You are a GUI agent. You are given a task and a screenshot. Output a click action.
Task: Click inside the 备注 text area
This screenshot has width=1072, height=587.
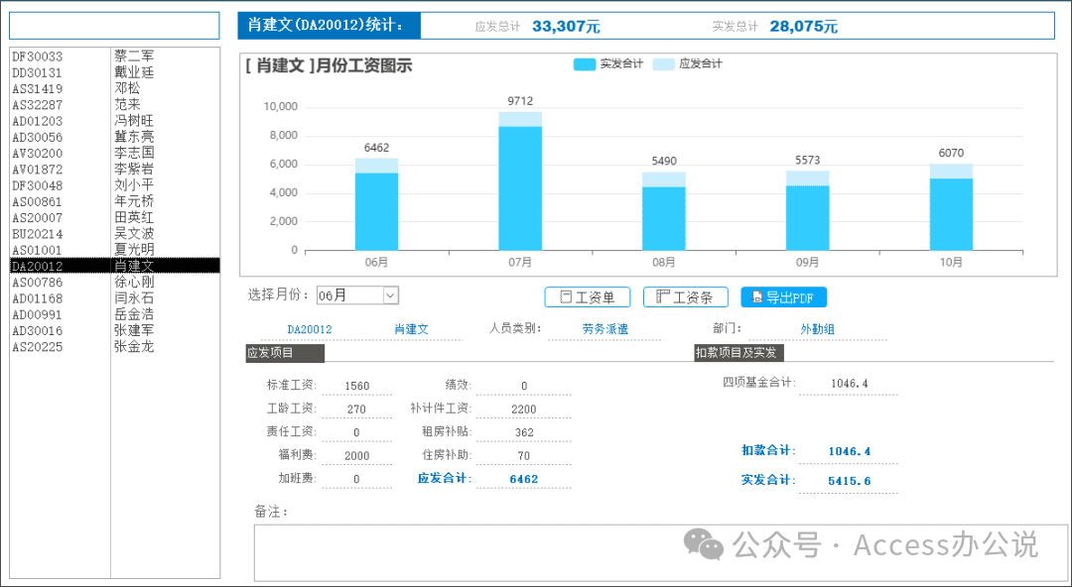(660, 553)
